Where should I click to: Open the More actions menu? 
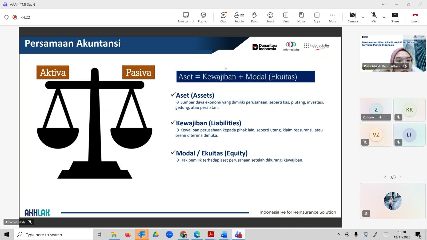pos(332,17)
